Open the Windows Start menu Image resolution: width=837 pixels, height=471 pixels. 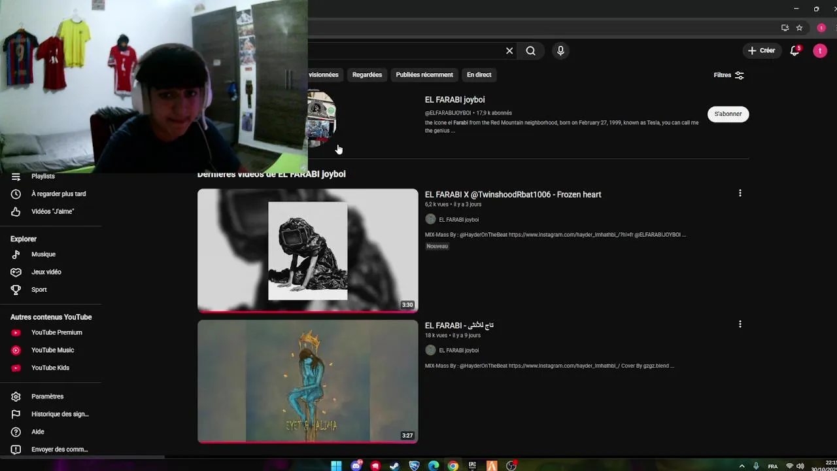(336, 466)
